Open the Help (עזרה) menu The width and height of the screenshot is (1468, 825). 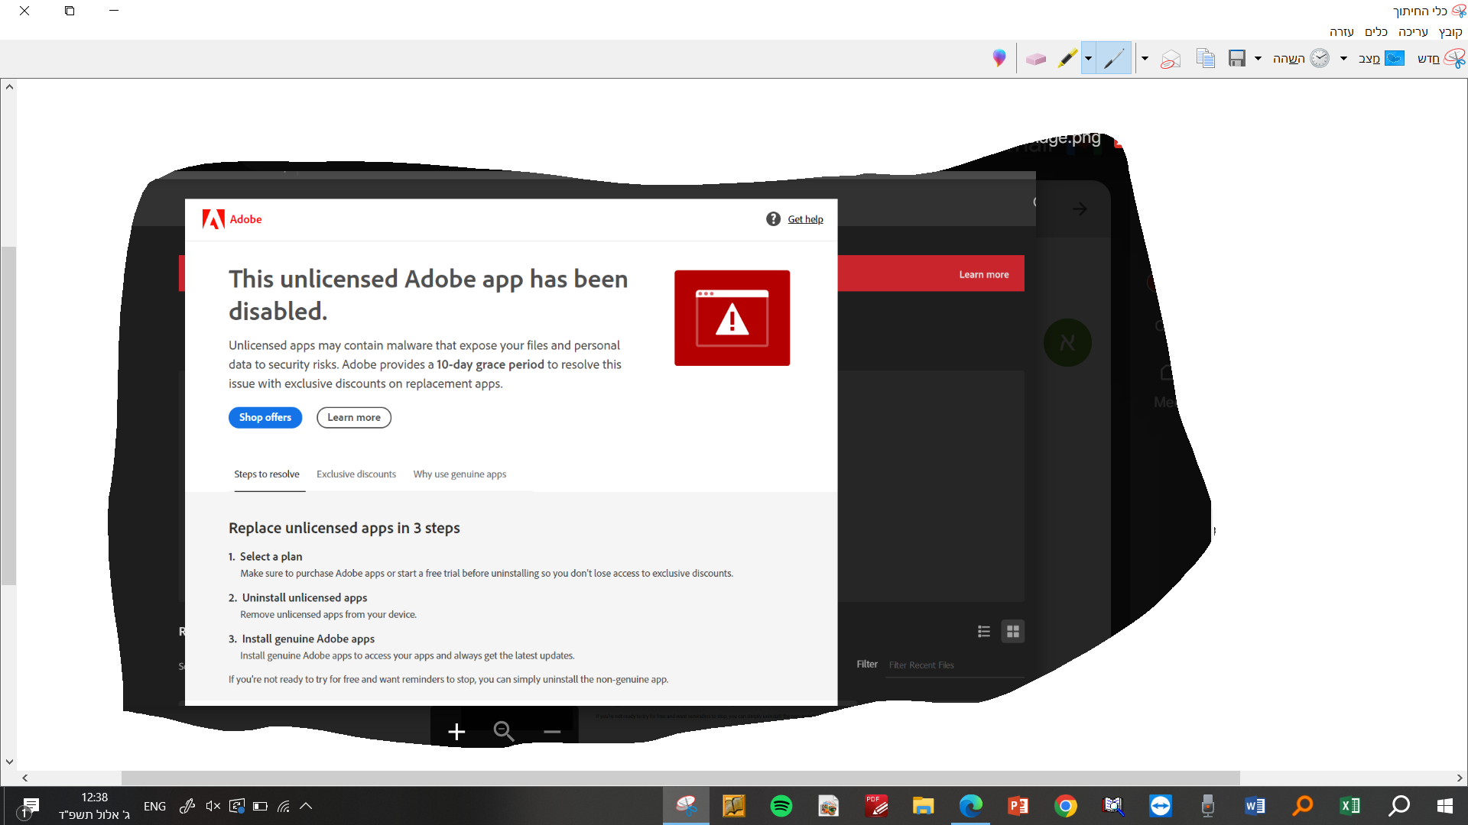tap(1341, 32)
